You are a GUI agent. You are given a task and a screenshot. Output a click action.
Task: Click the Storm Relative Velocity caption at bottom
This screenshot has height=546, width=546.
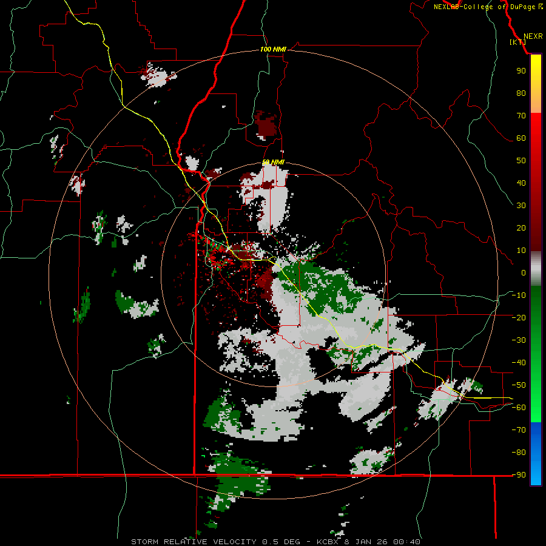(275, 542)
